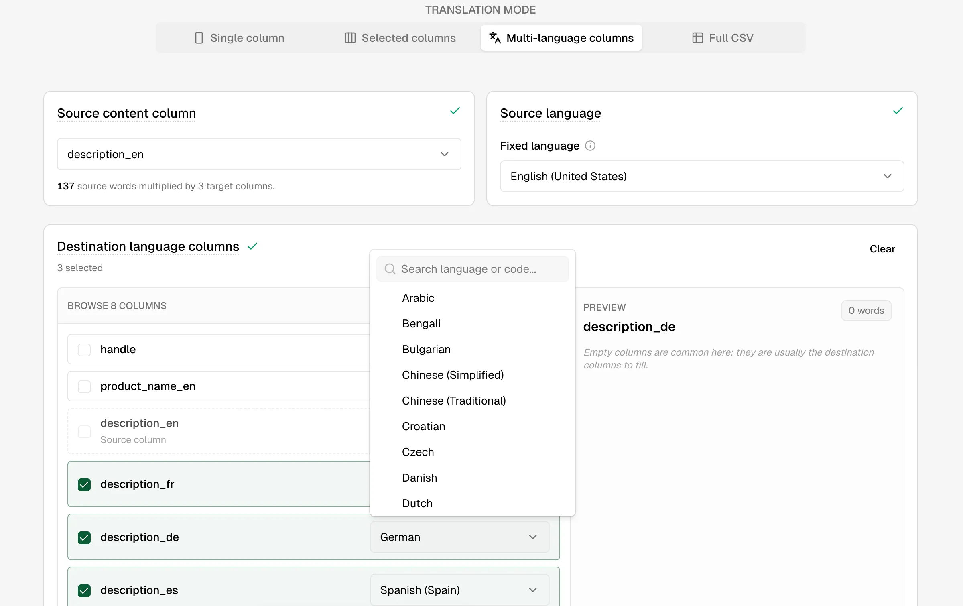Click Destination language columns heading
Screen dimensions: 963x606
click(x=148, y=246)
